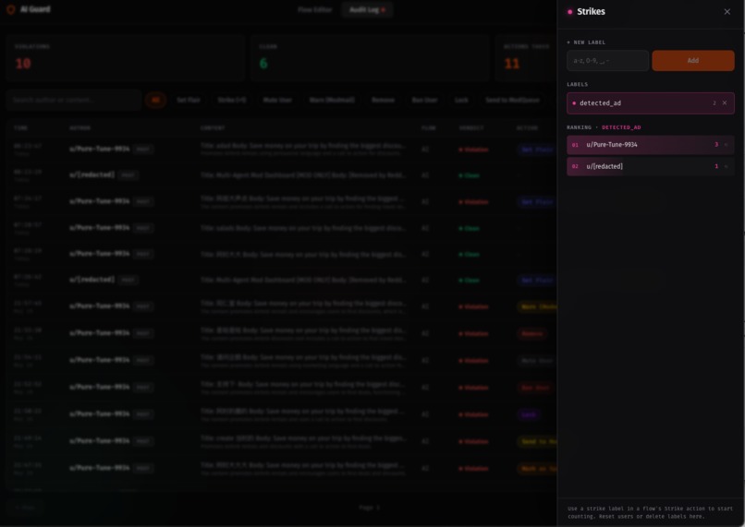Reset strikes for u/[redacted] in ranking

[x=726, y=166]
